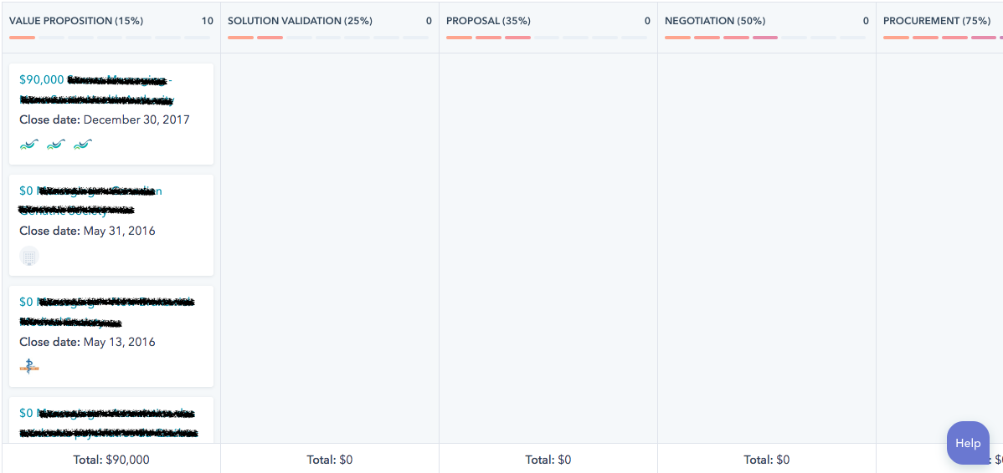Click middle wave logo on $90,000 deal
This screenshot has width=1003, height=473.
tap(56, 145)
